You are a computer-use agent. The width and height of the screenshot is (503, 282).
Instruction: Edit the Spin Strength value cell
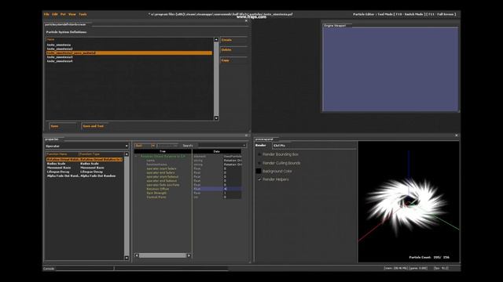pos(232,193)
